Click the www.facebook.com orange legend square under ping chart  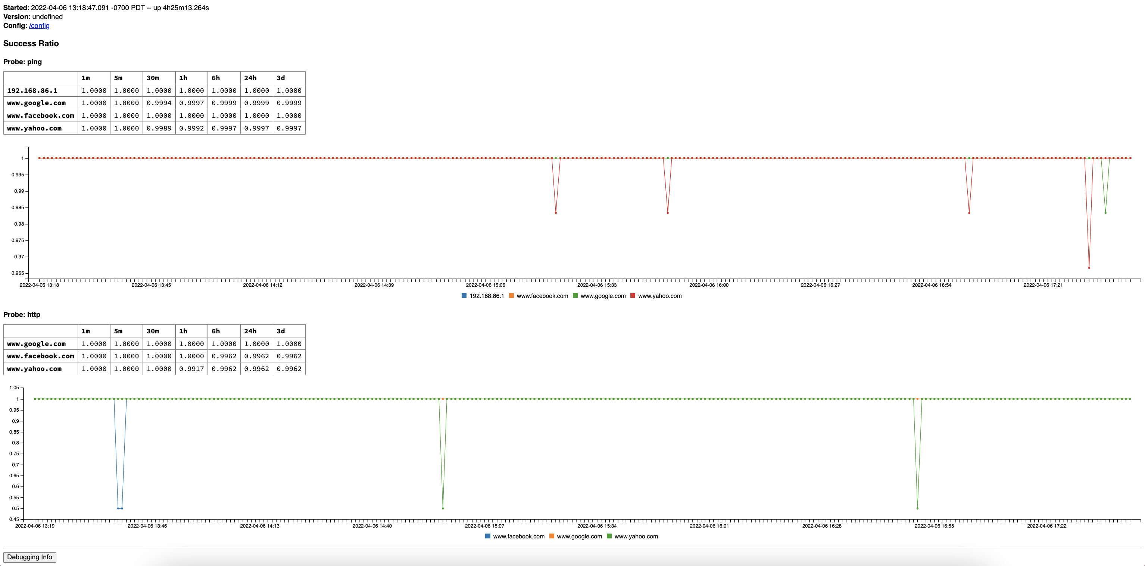tap(512, 296)
